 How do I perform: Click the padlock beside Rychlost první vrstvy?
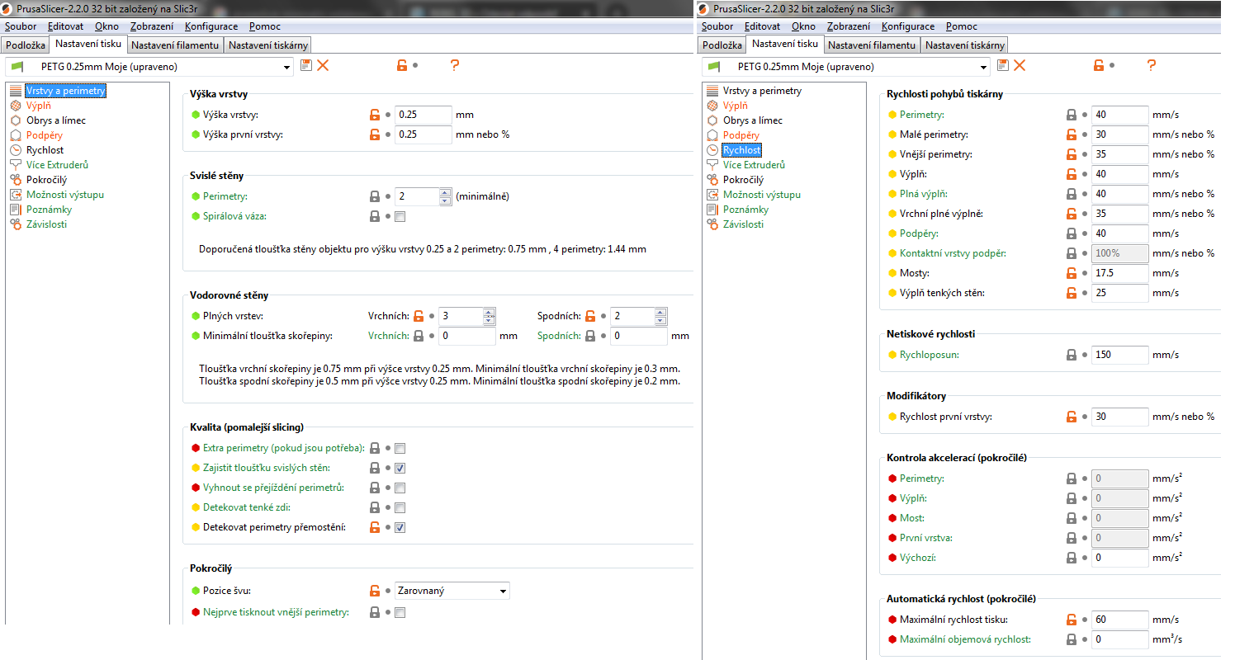coord(1072,417)
